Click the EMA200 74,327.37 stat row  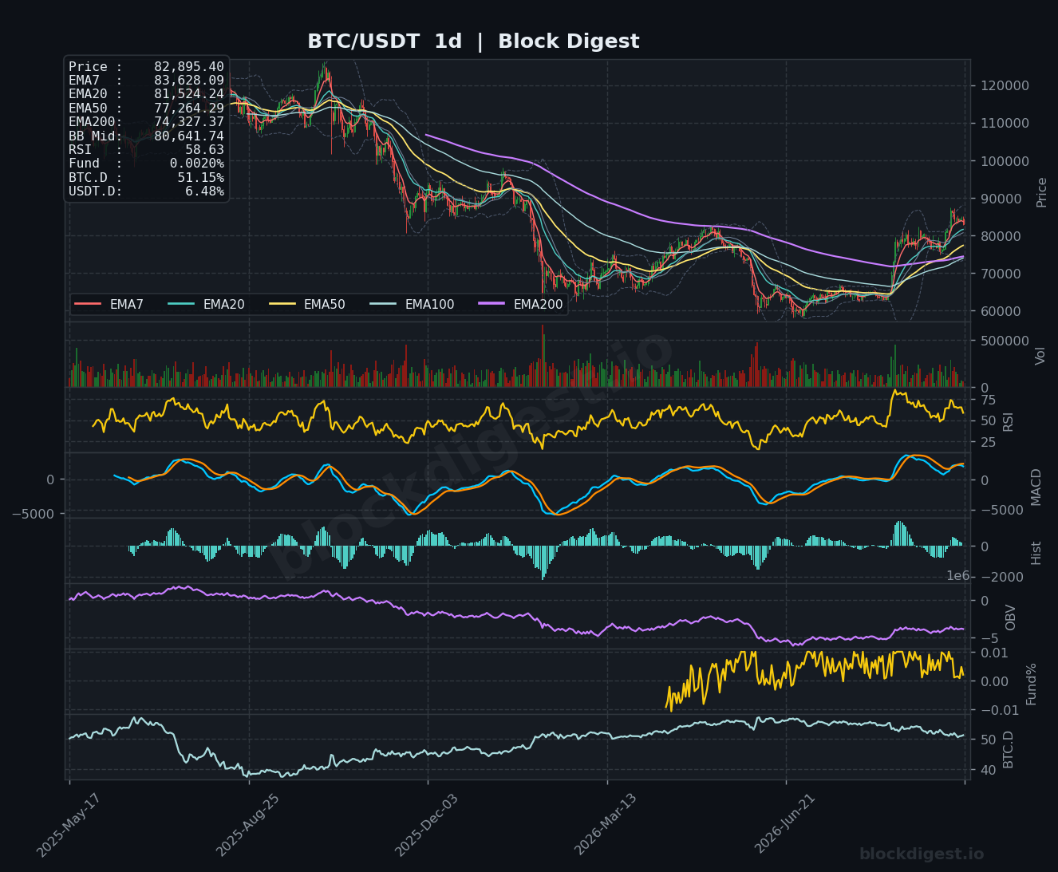coord(146,121)
